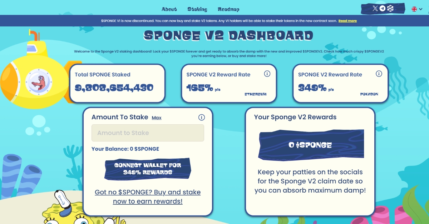Click the Total SPONGE Staked card

117,83
